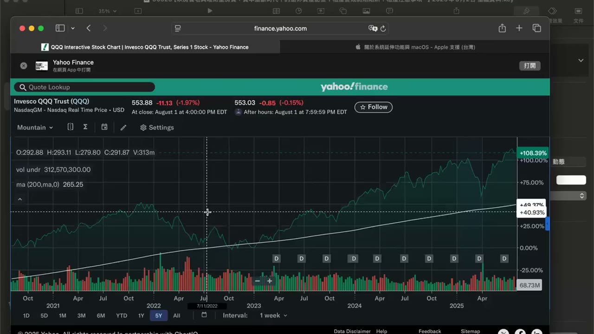Select the YTD range
The image size is (594, 334).
click(122, 315)
